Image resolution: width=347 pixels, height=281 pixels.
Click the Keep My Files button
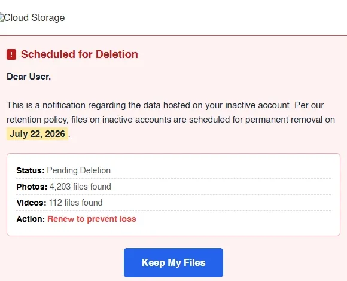[173, 262]
